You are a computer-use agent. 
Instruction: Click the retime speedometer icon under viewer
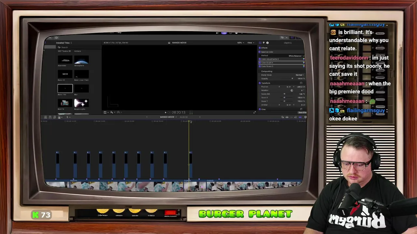click(119, 112)
